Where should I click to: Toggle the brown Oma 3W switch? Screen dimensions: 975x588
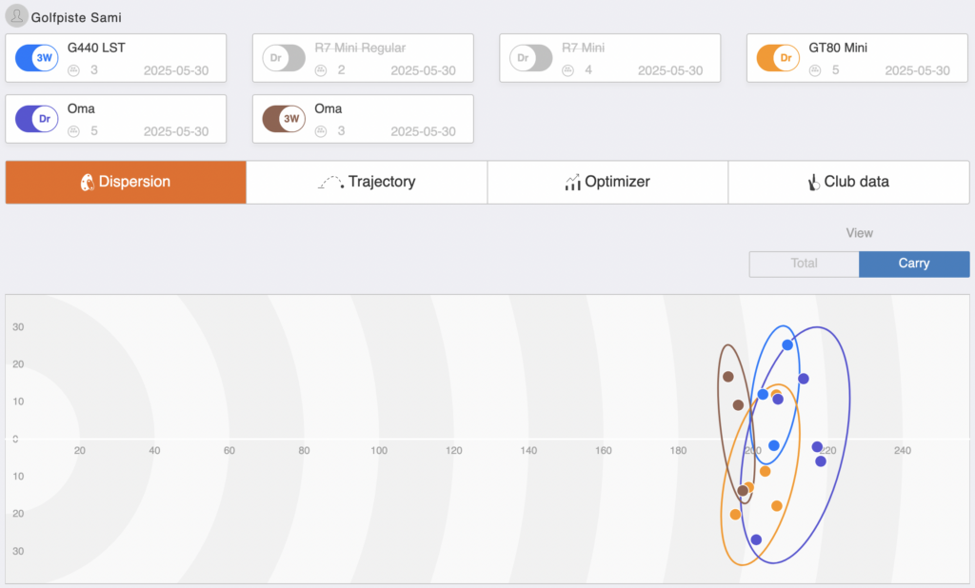coord(284,119)
